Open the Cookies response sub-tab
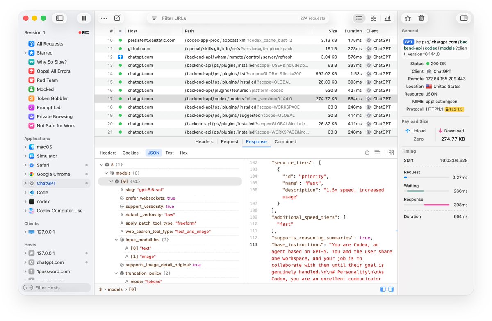492x321 pixels. (x=130, y=153)
